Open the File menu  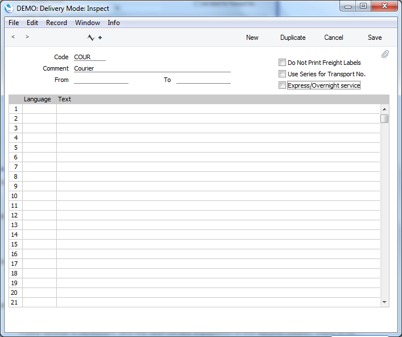point(14,23)
